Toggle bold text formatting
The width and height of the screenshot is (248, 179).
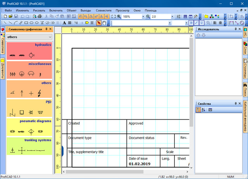[191, 23]
